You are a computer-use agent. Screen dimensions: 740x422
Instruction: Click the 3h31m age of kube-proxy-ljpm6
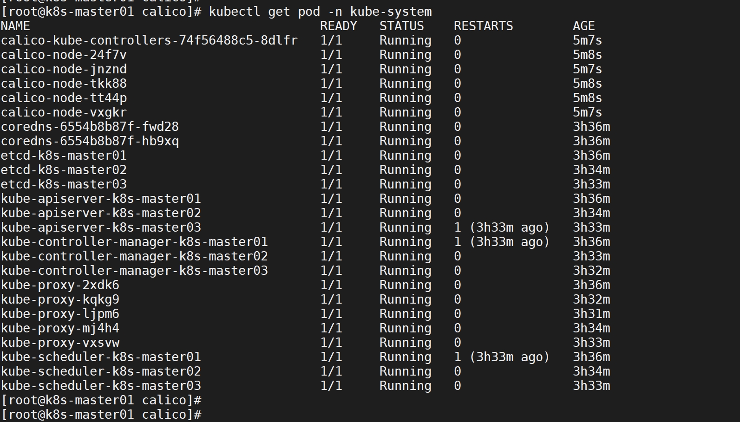tap(591, 314)
